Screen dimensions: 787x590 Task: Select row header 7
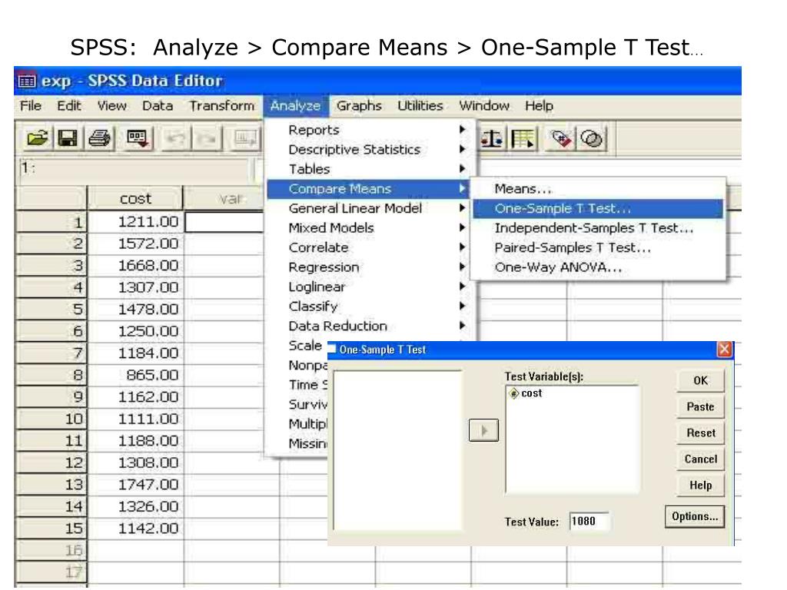coord(51,353)
